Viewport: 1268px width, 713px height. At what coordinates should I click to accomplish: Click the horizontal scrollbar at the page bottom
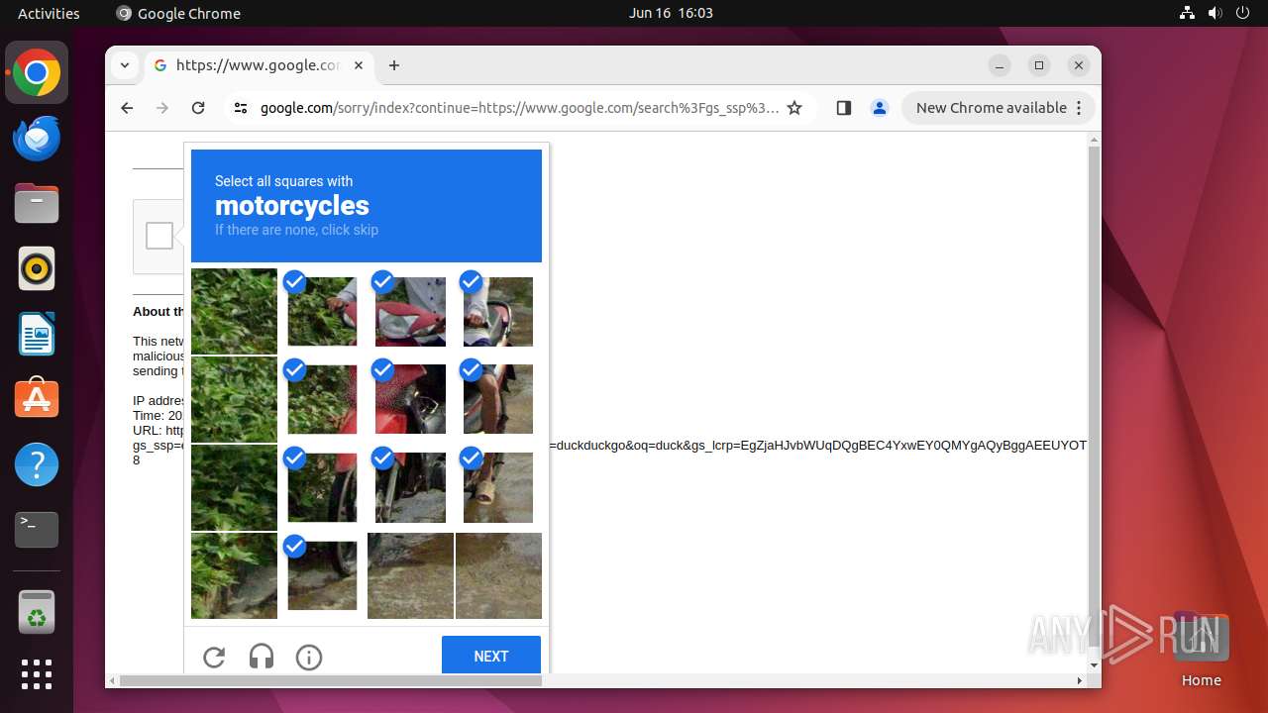click(x=331, y=680)
